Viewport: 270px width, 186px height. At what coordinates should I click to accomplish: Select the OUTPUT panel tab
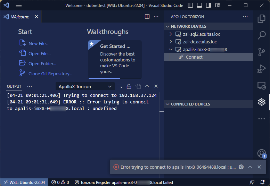tap(14, 86)
